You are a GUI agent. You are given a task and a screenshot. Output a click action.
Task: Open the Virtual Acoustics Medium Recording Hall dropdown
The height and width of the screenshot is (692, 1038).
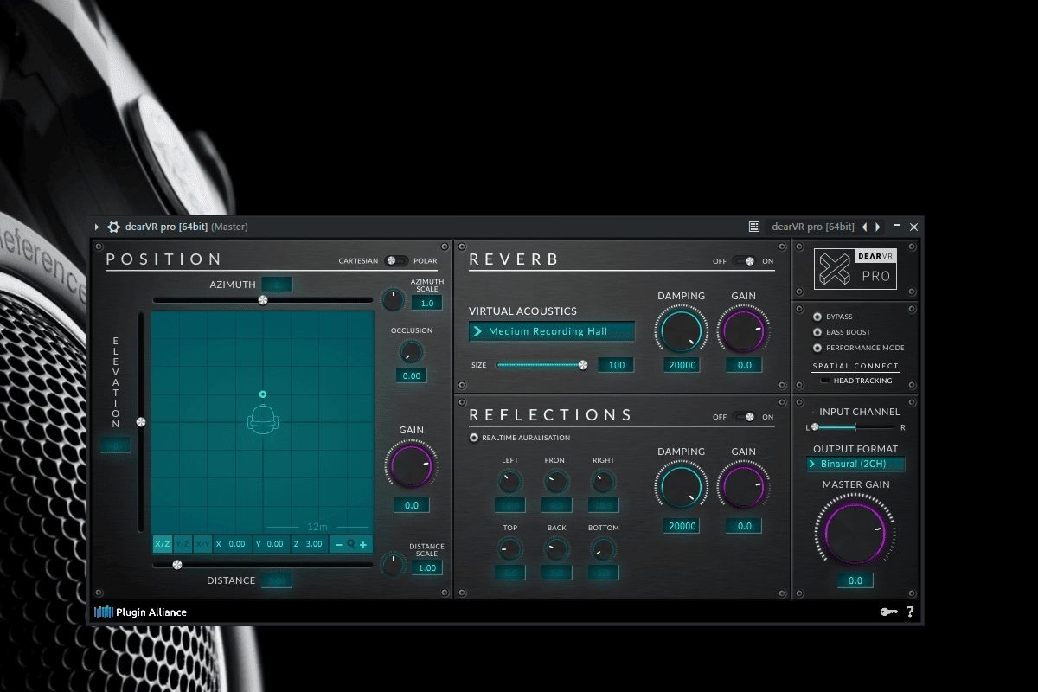coord(552,331)
